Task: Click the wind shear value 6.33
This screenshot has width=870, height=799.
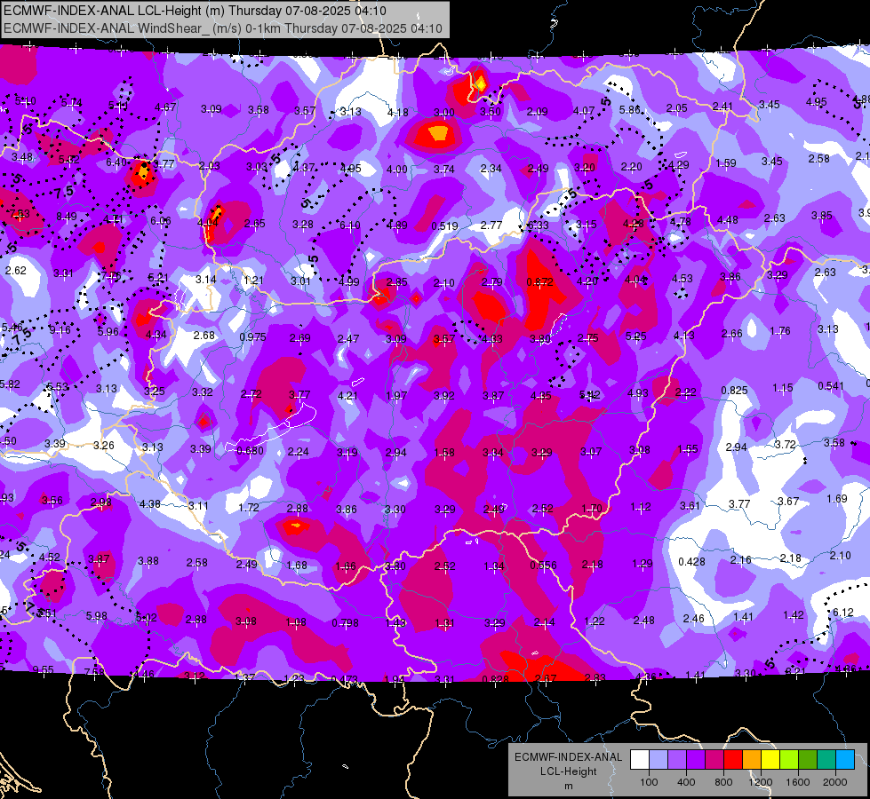Action: pos(538,225)
